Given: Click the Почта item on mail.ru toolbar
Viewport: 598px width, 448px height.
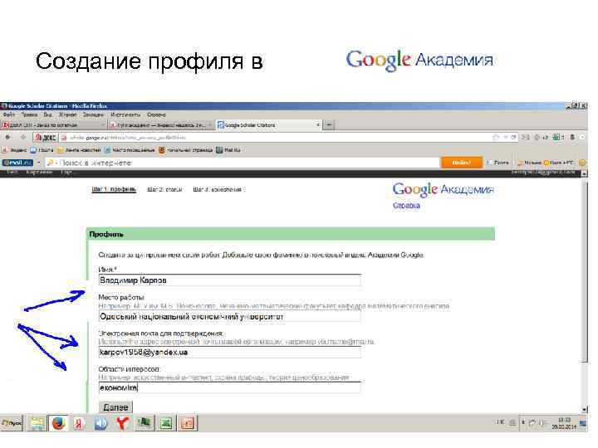Looking at the screenshot, I should (x=499, y=163).
